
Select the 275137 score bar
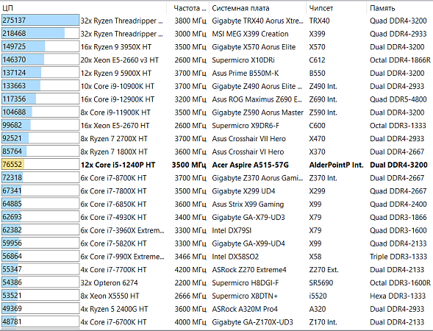[40, 21]
